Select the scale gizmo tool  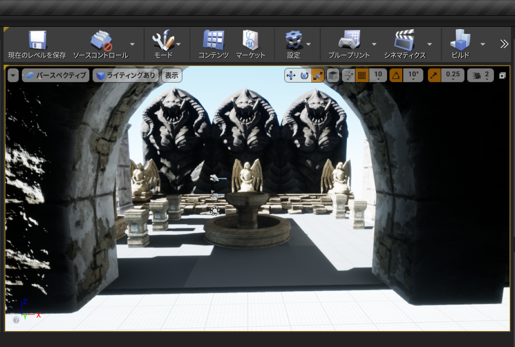click(x=317, y=75)
